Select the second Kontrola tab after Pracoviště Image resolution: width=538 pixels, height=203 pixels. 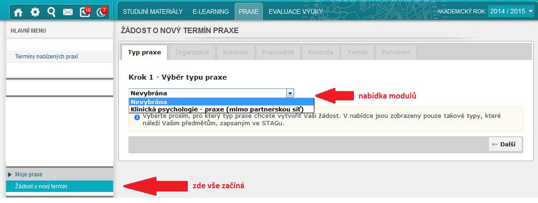click(x=320, y=53)
